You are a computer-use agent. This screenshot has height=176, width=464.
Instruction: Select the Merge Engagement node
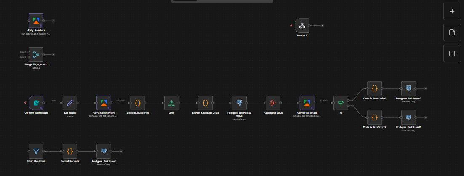point(36,54)
